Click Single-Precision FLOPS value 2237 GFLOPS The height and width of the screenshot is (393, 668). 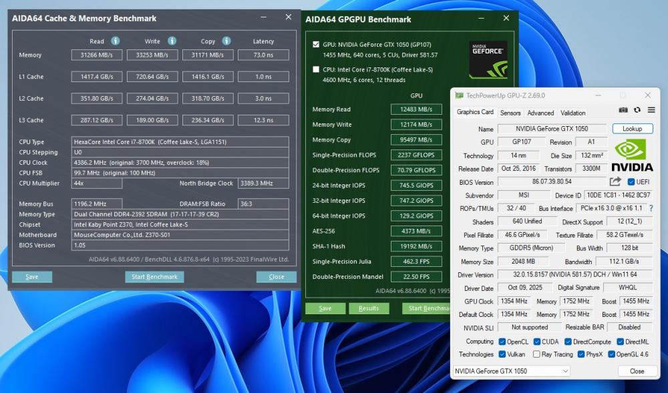[416, 155]
